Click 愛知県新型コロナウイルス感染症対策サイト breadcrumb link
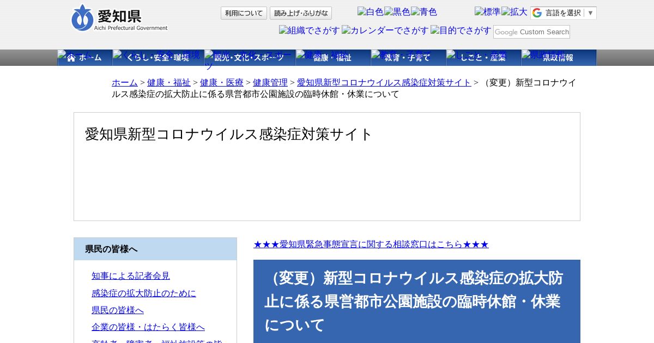Image resolution: width=654 pixels, height=343 pixels. coord(384,82)
